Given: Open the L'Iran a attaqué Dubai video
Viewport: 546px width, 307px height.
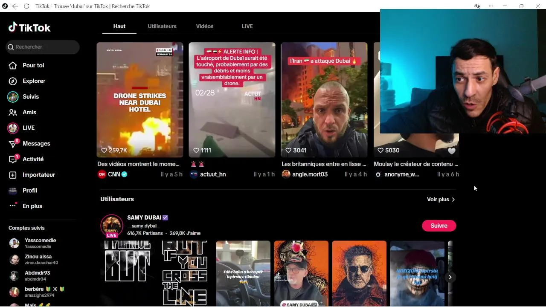Looking at the screenshot, I should [x=324, y=100].
